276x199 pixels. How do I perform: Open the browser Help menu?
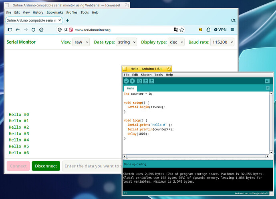click(95, 12)
